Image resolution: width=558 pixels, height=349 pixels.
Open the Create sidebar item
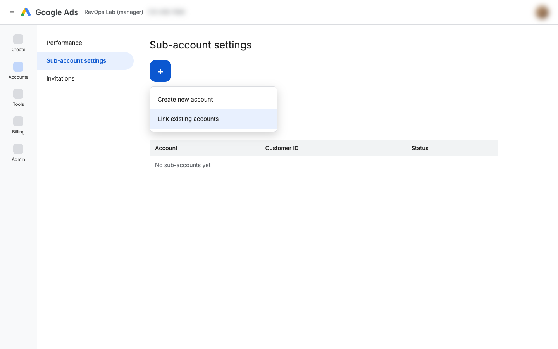tap(18, 43)
